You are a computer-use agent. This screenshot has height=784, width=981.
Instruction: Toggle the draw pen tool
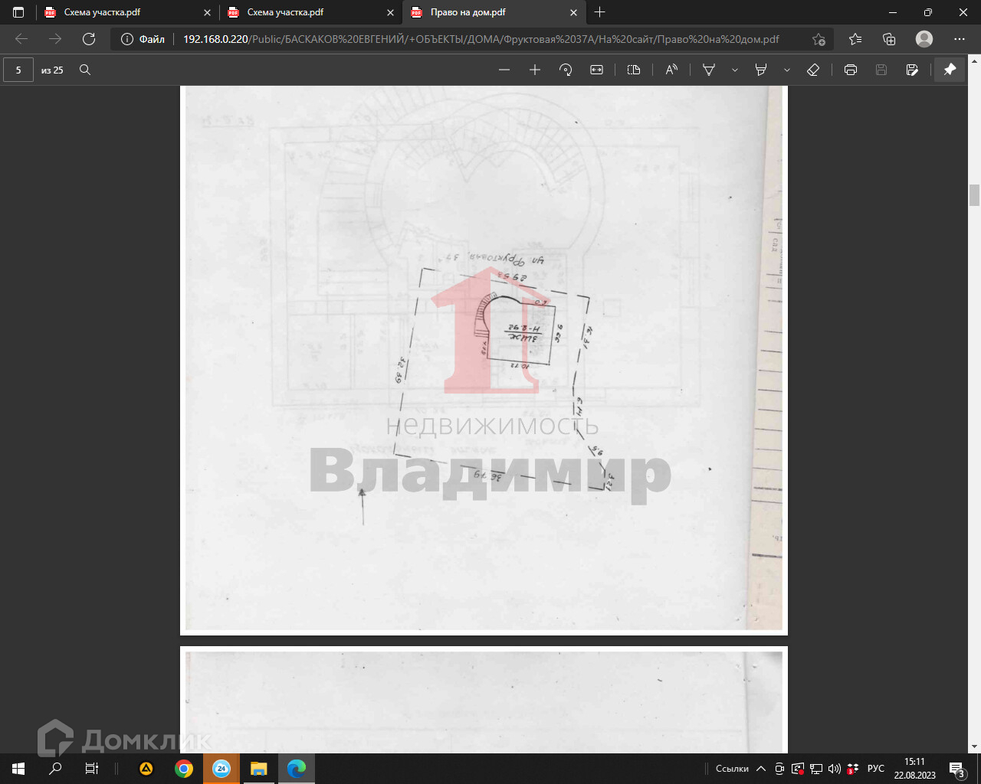tap(709, 70)
